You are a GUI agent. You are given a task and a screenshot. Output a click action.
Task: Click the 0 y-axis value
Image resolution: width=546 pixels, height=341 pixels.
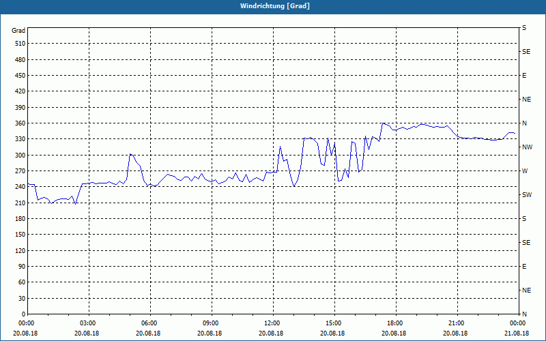point(24,314)
